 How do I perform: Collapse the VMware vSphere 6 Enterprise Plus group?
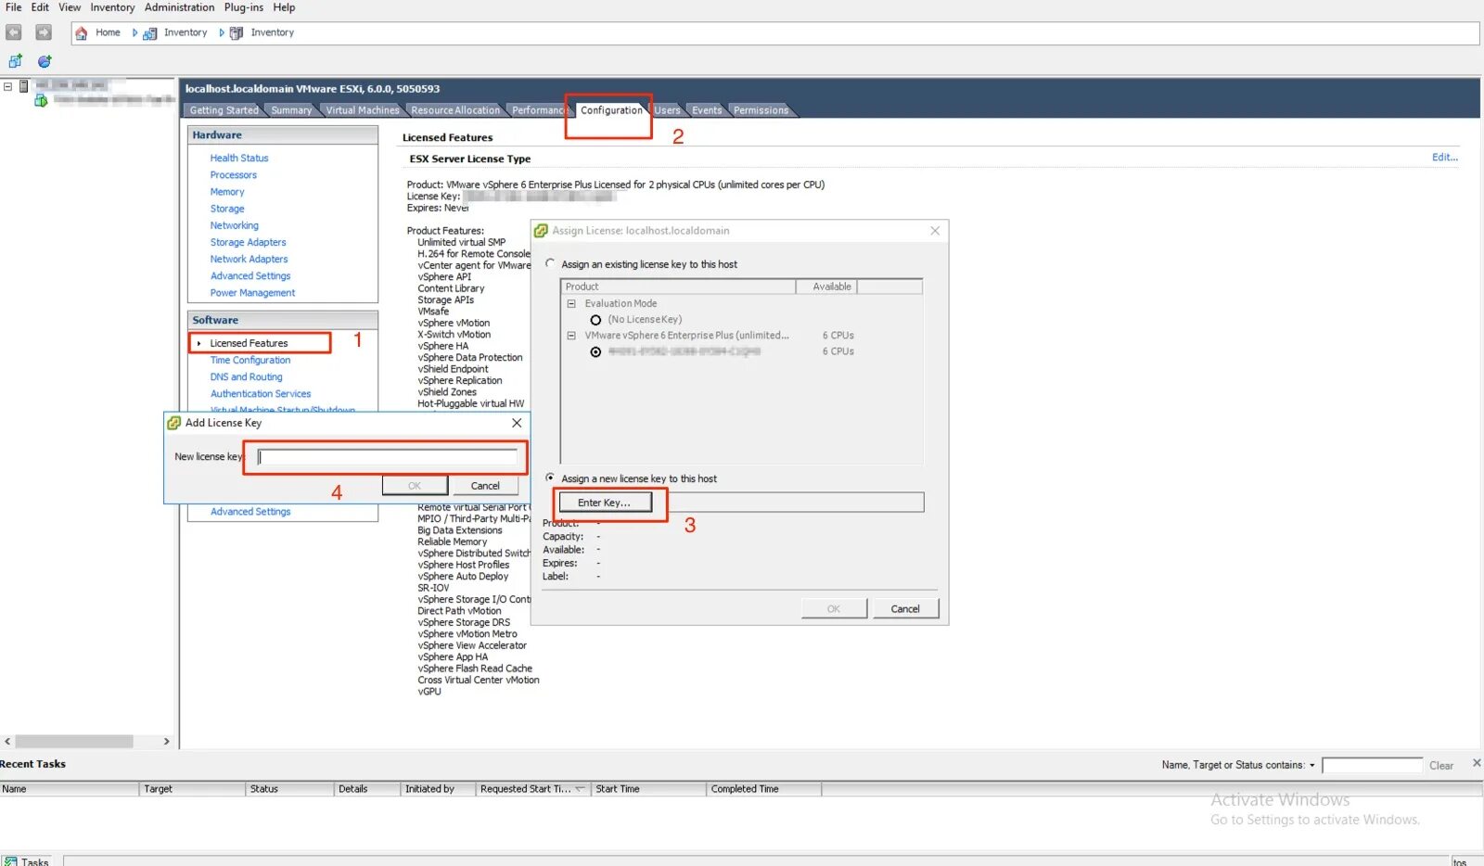click(x=571, y=336)
